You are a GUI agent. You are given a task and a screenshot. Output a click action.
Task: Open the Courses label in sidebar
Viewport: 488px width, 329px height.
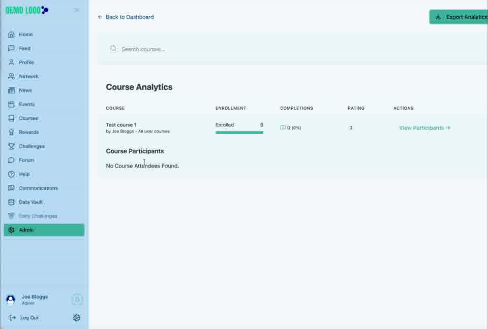pos(28,118)
